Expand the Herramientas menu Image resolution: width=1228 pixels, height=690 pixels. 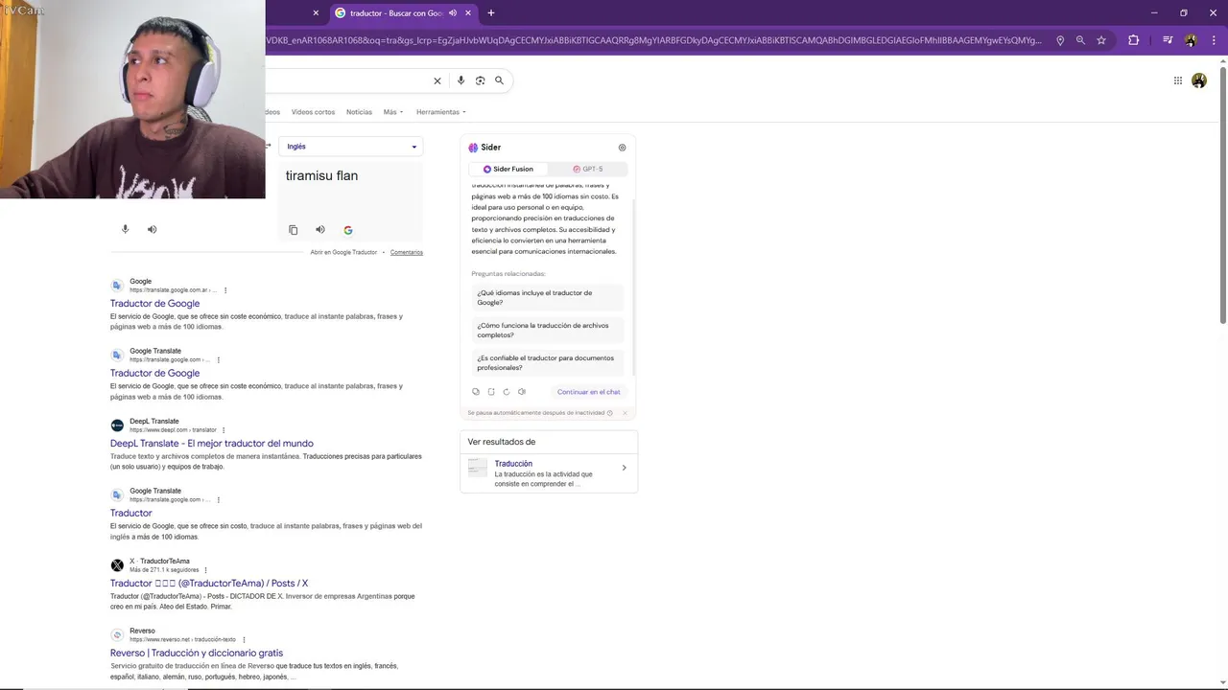[441, 112]
